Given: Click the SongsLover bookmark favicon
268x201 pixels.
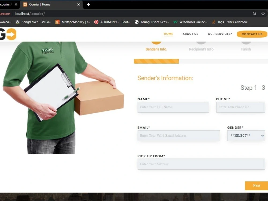Looking at the screenshot, I should pos(17,22).
